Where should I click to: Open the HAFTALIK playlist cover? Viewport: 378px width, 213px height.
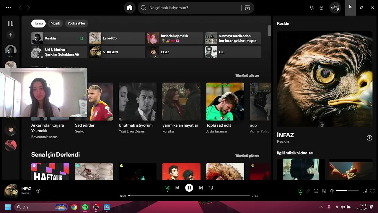coord(50,171)
